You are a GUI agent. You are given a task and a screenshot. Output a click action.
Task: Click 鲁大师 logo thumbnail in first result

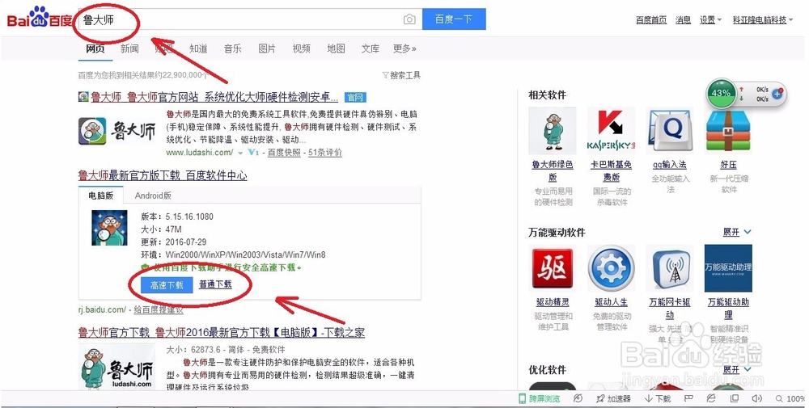point(117,132)
